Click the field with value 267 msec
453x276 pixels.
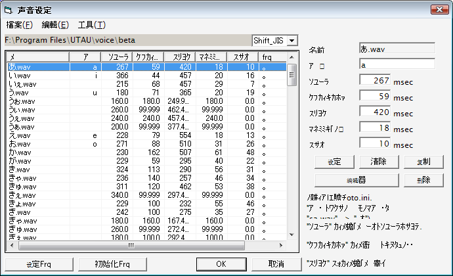coord(375,80)
